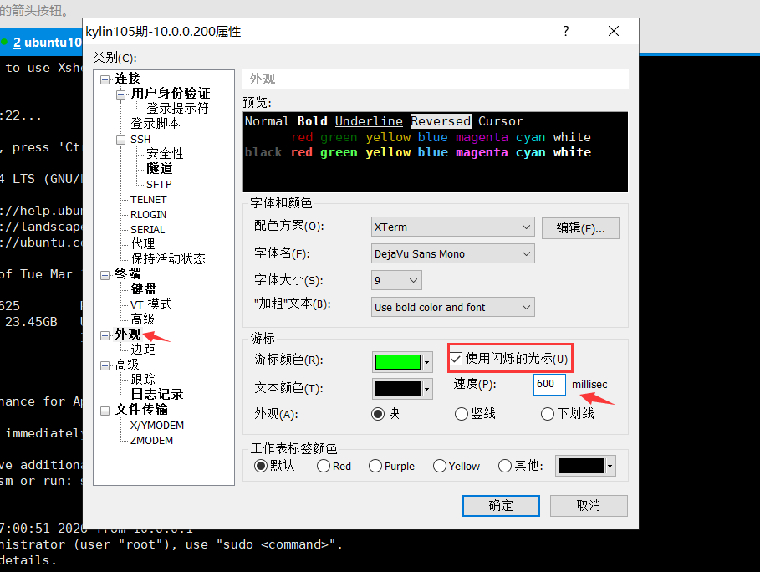Open the 字体名 DejaVu Sans Mono dropdown
The image size is (760, 572).
(452, 253)
